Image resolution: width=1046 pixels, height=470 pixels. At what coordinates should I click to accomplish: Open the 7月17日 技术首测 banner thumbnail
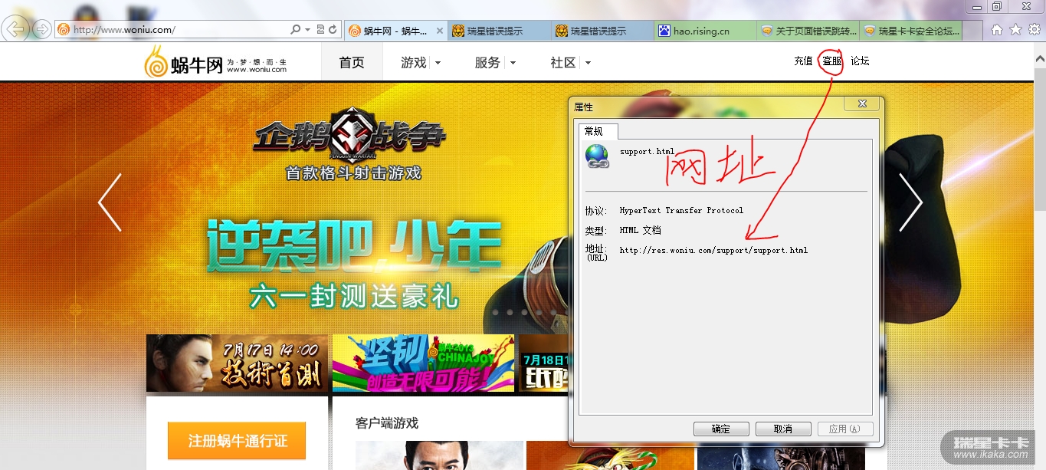(237, 363)
